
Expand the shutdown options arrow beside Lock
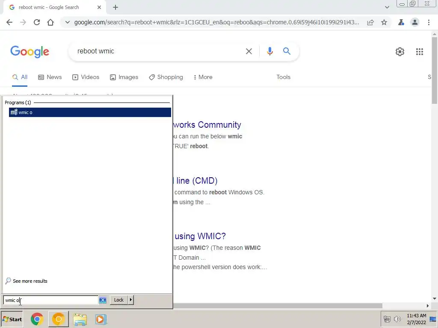point(131,300)
